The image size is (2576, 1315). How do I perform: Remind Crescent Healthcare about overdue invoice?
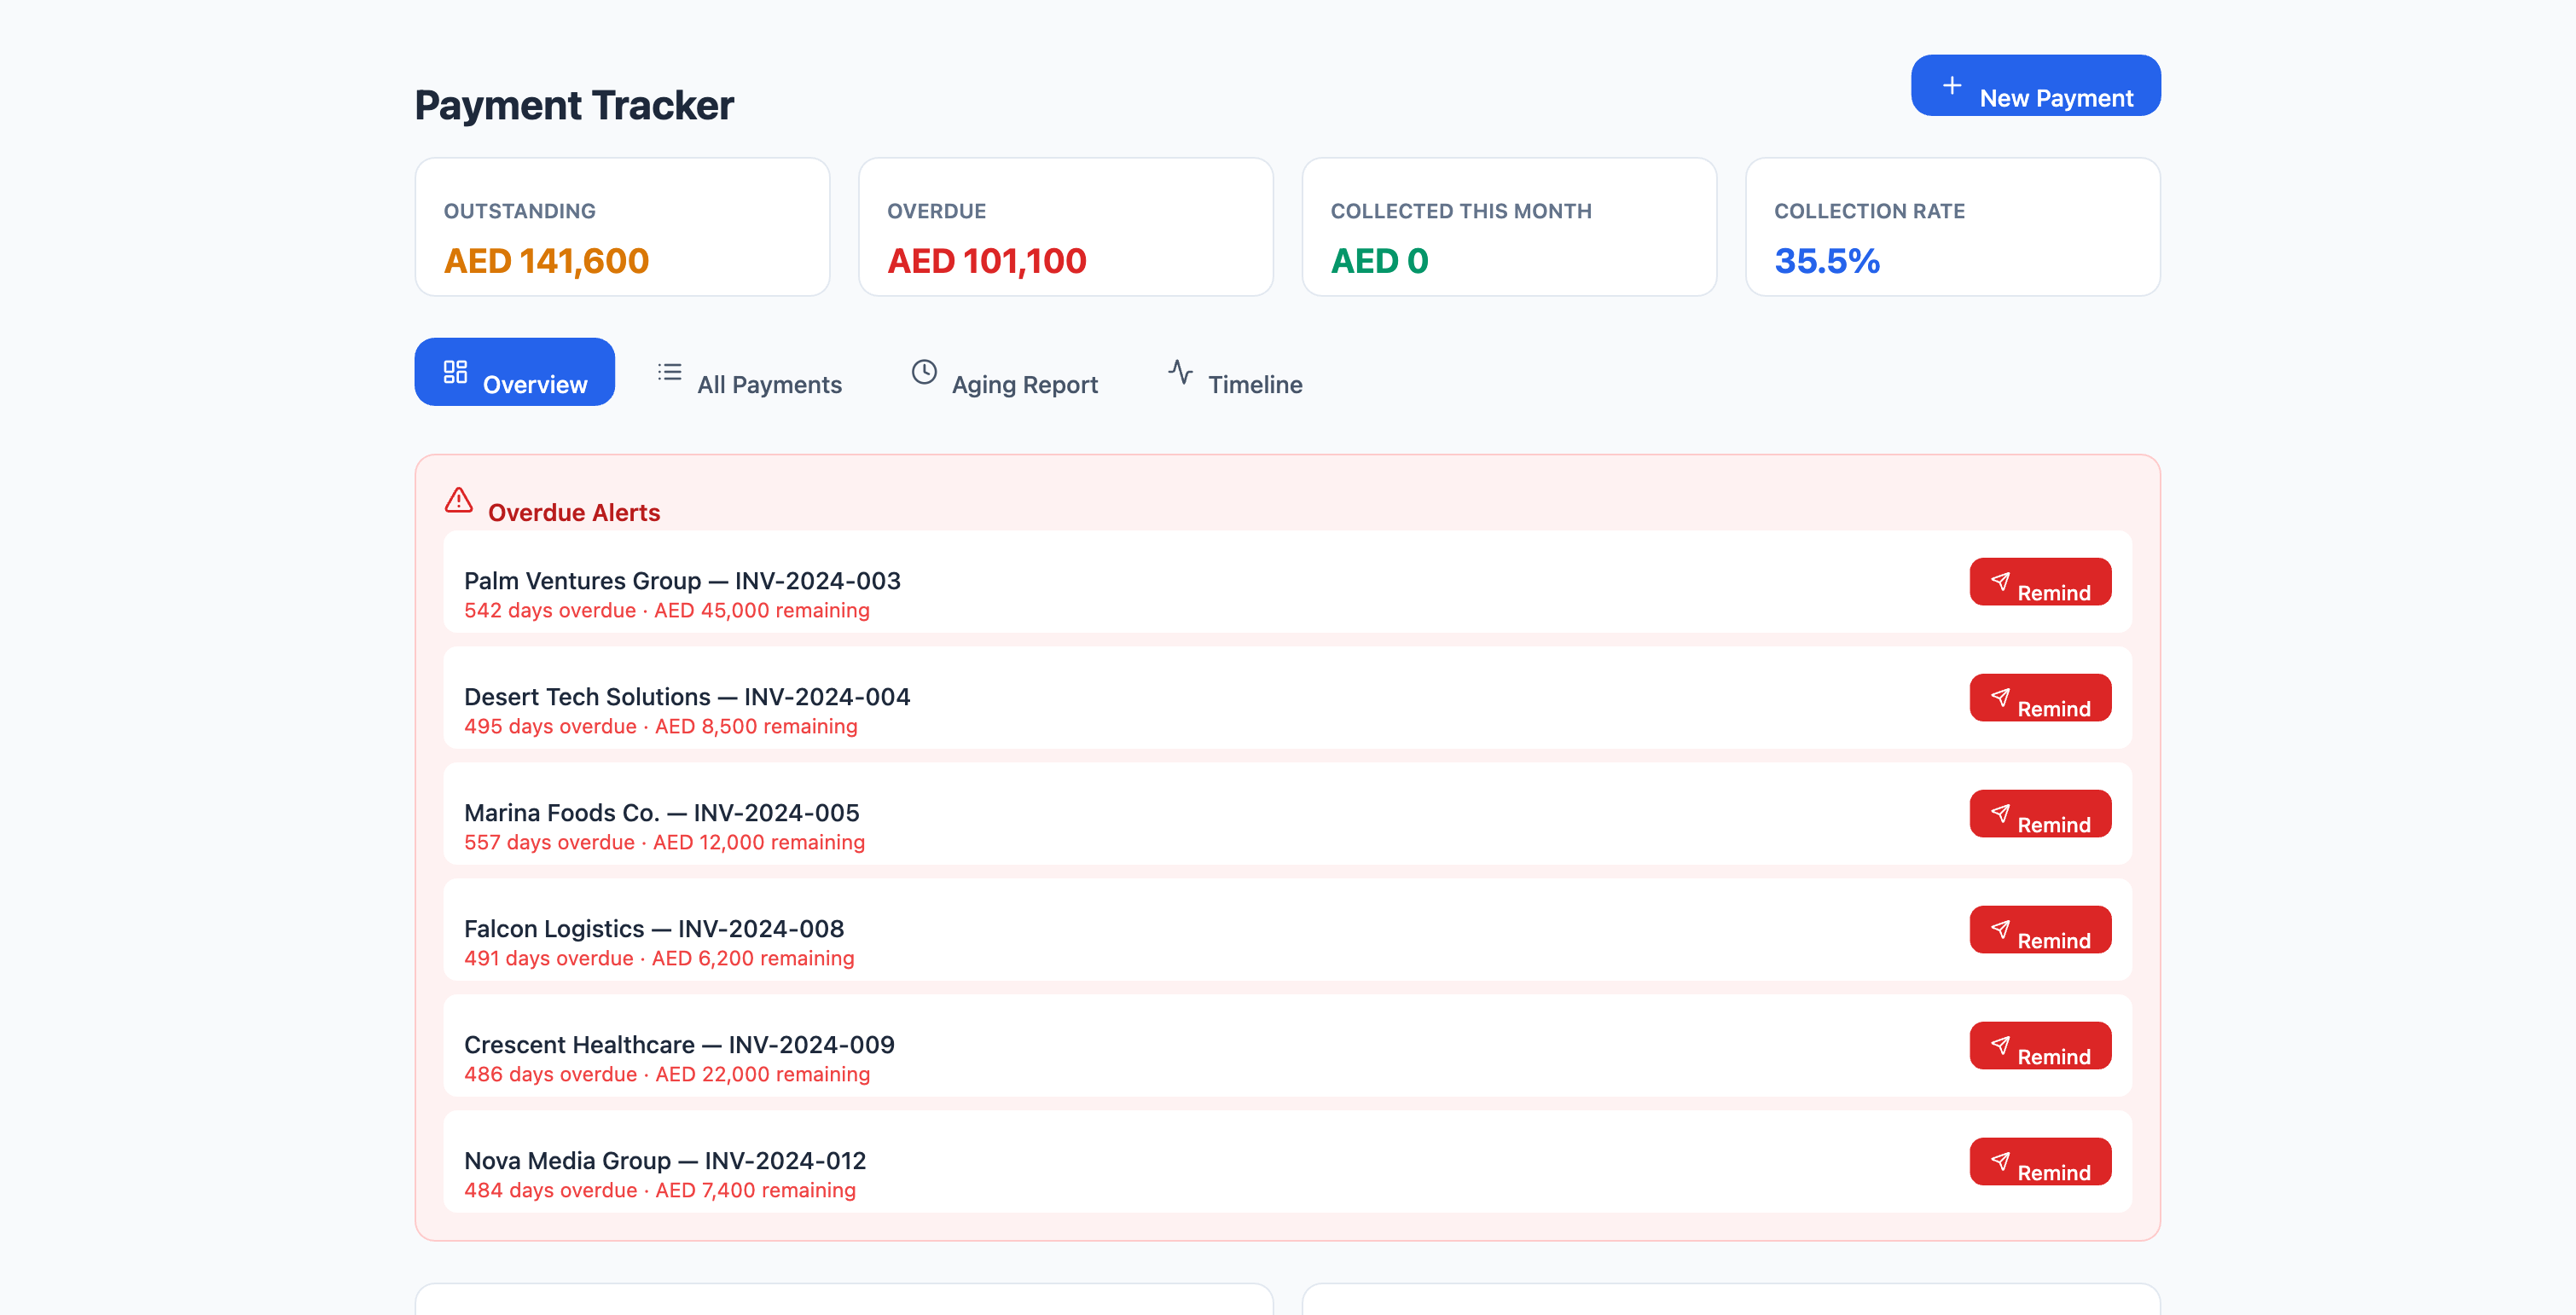coord(2041,1045)
